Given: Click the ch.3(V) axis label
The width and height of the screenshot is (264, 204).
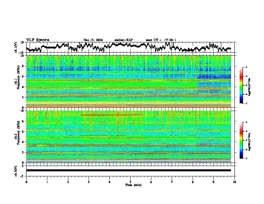Looking at the screenshot, I should point(16,171).
